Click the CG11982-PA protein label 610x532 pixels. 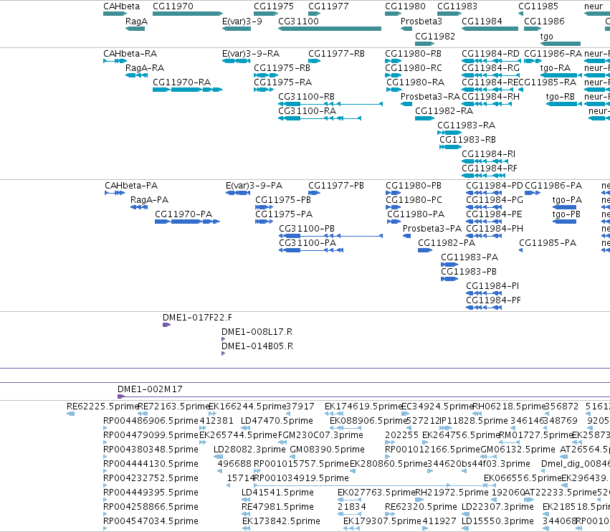447,243
